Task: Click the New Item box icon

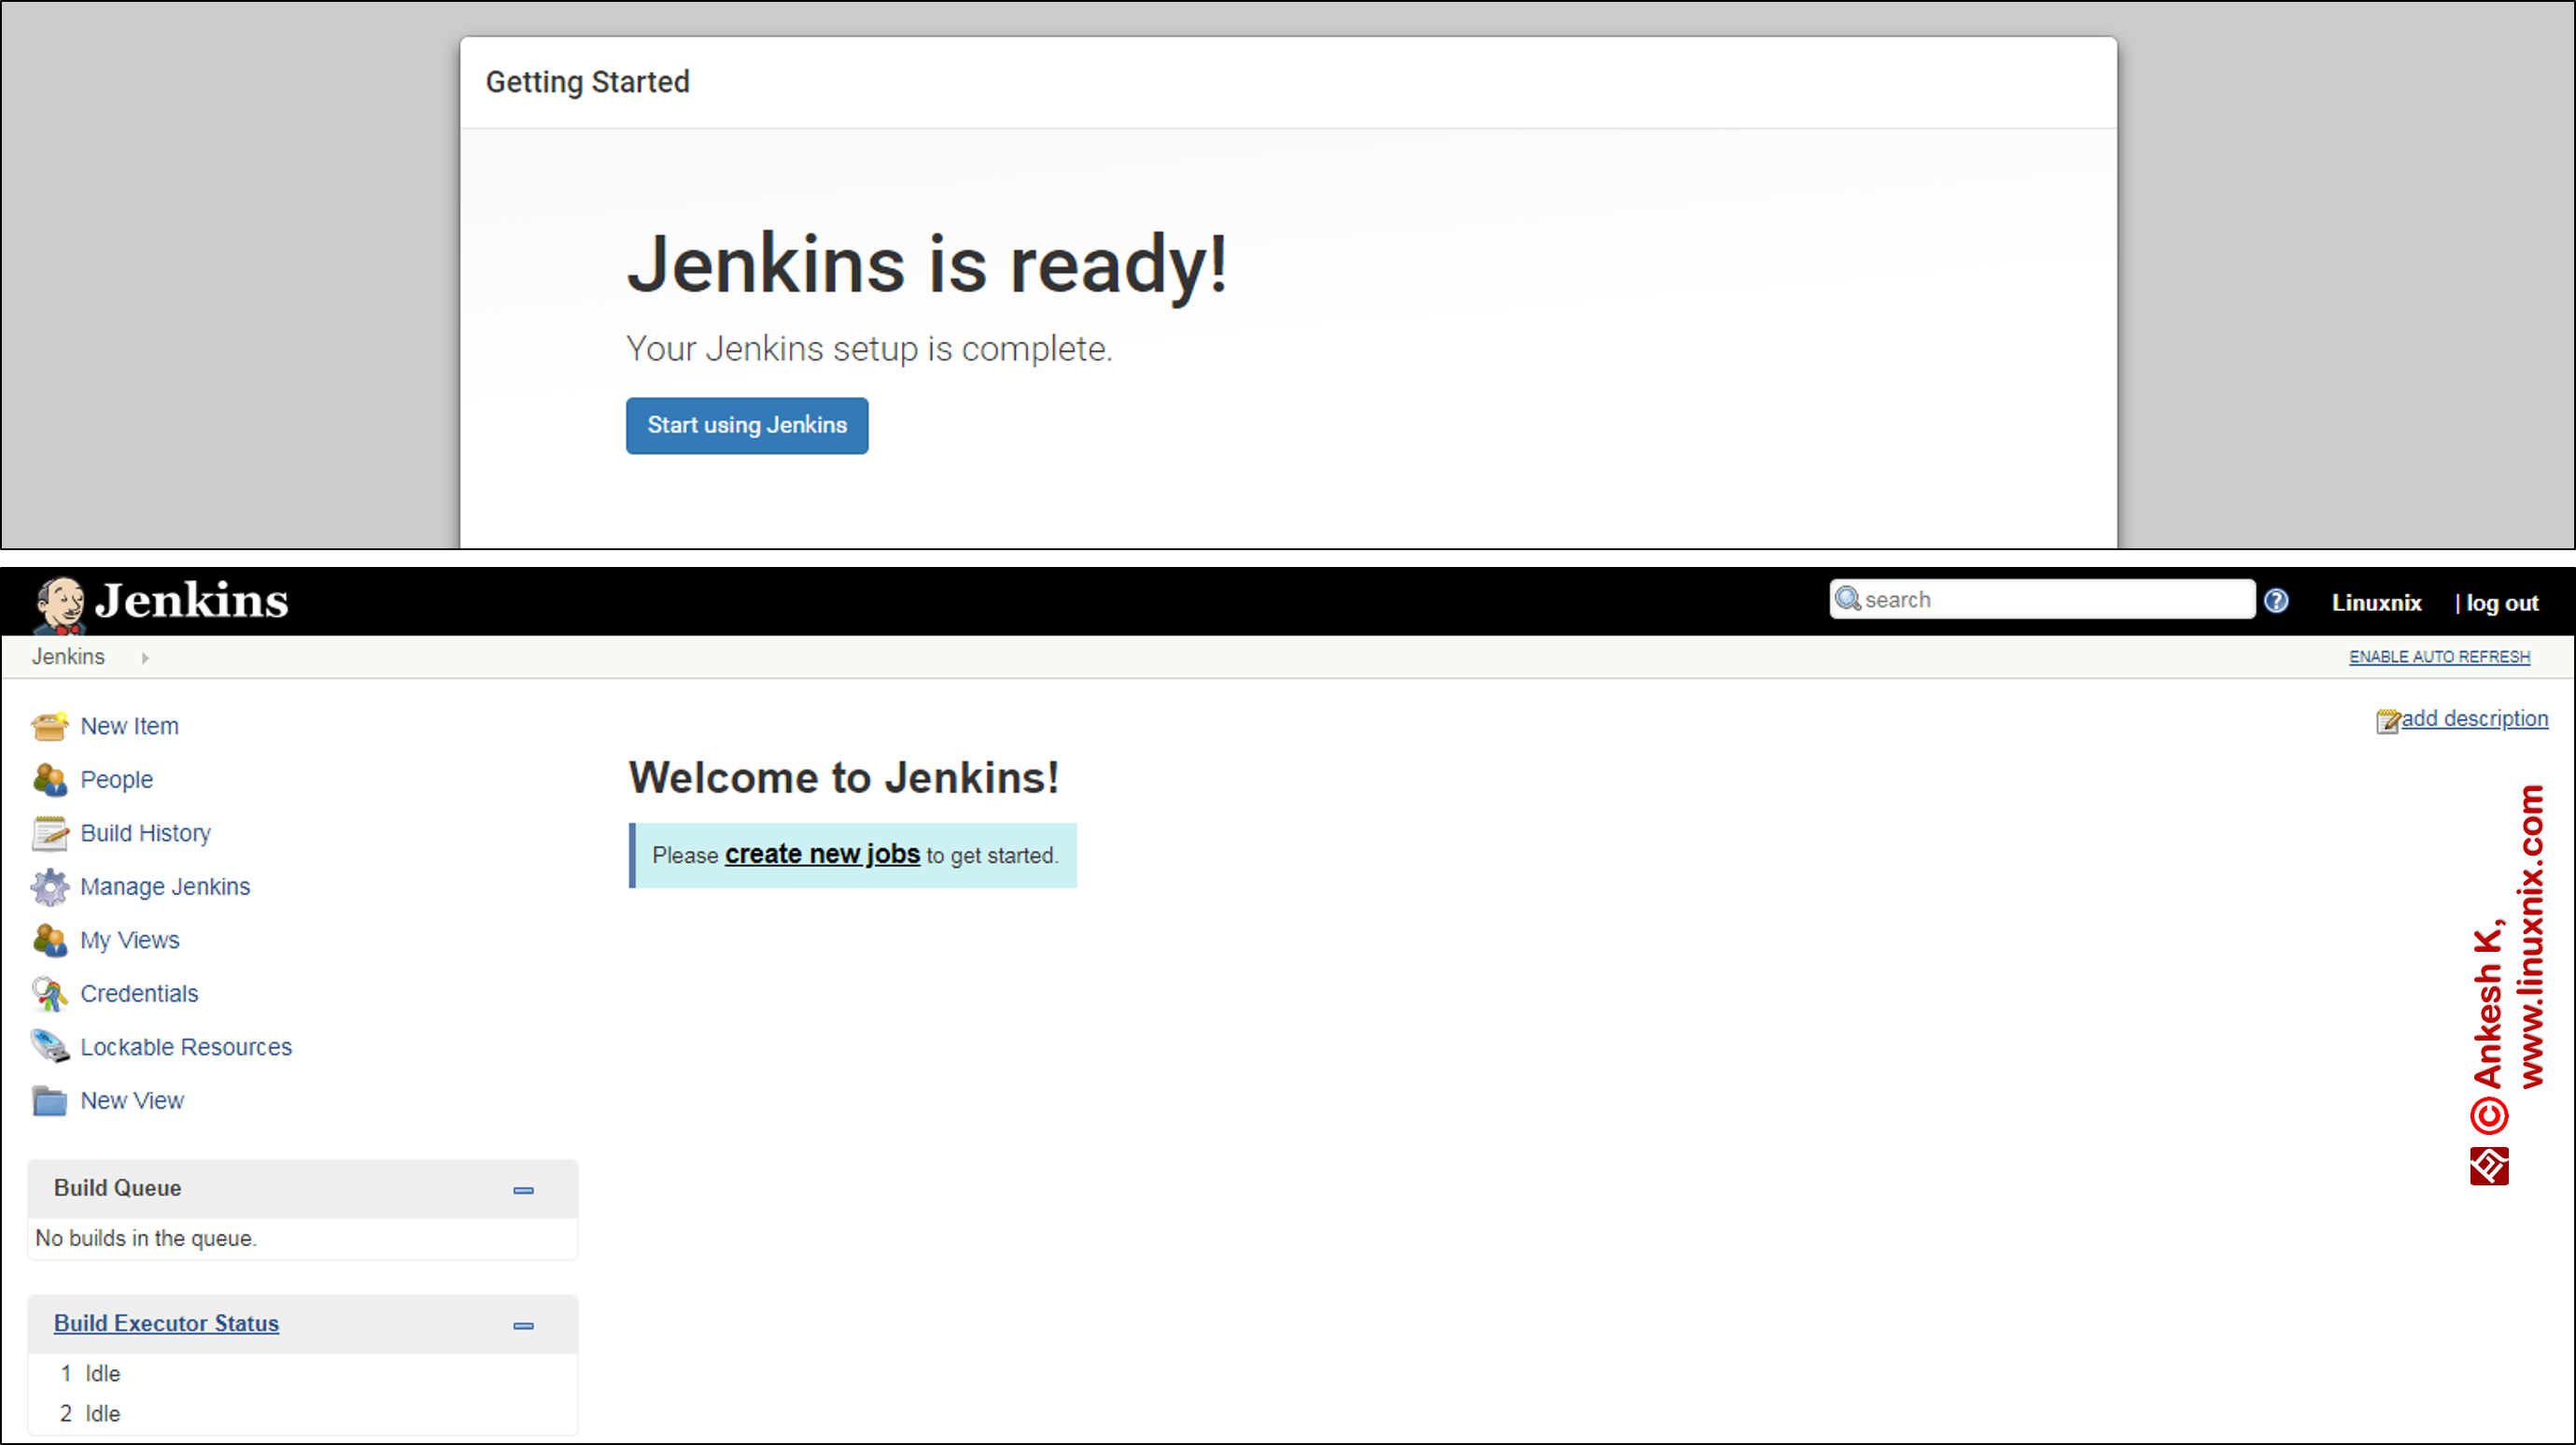Action: click(x=49, y=726)
